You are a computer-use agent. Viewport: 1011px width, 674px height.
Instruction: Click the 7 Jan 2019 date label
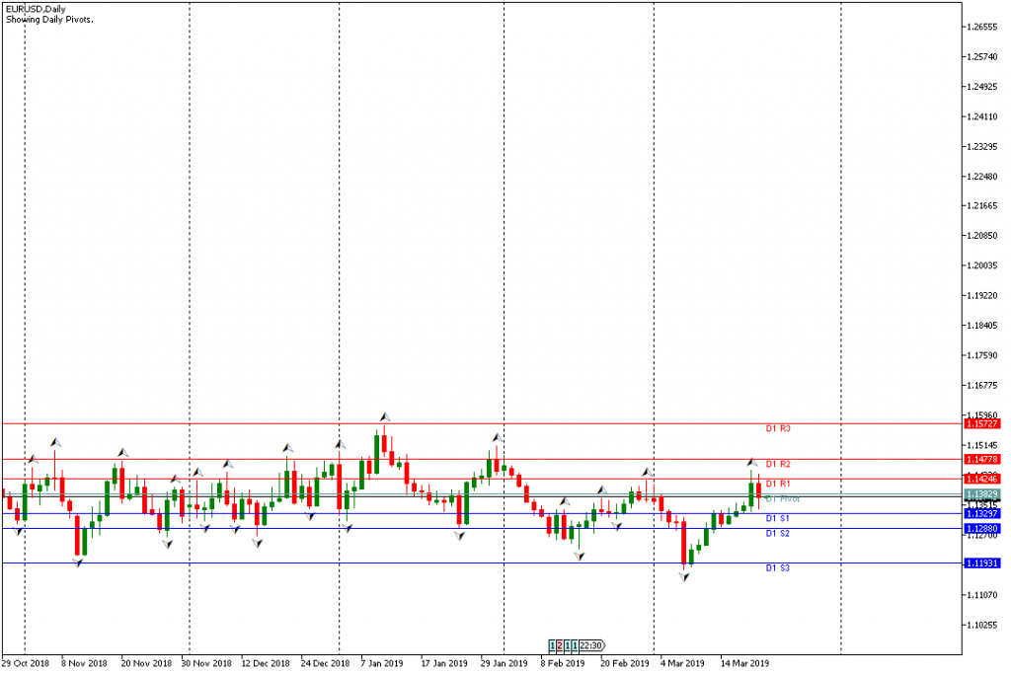382,663
